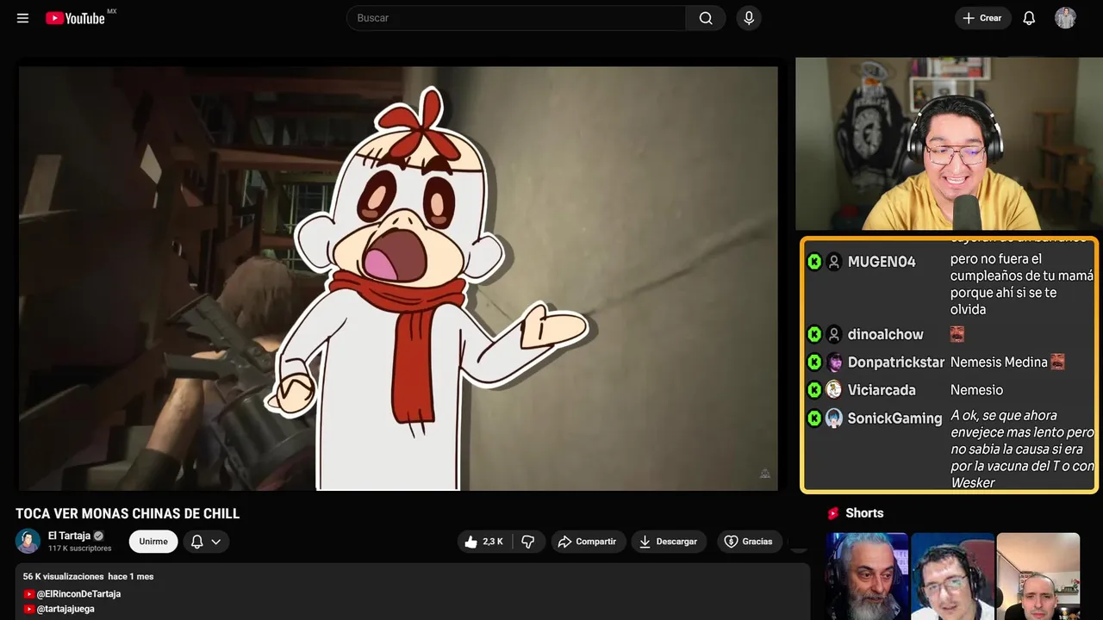
Task: Open first Shorts thumbnail with bearded man
Action: pyautogui.click(x=867, y=576)
